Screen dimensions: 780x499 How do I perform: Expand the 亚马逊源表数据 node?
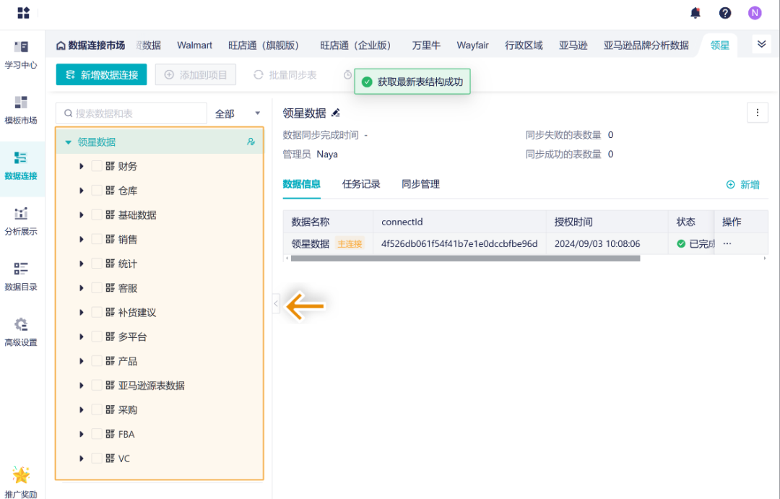pos(82,386)
